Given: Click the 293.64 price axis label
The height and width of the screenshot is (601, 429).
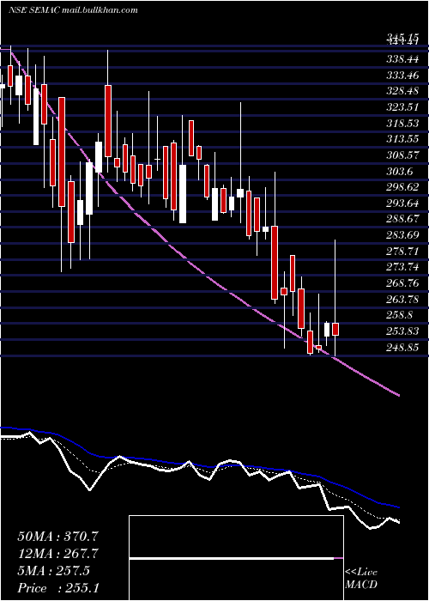Looking at the screenshot, I should click(x=402, y=203).
